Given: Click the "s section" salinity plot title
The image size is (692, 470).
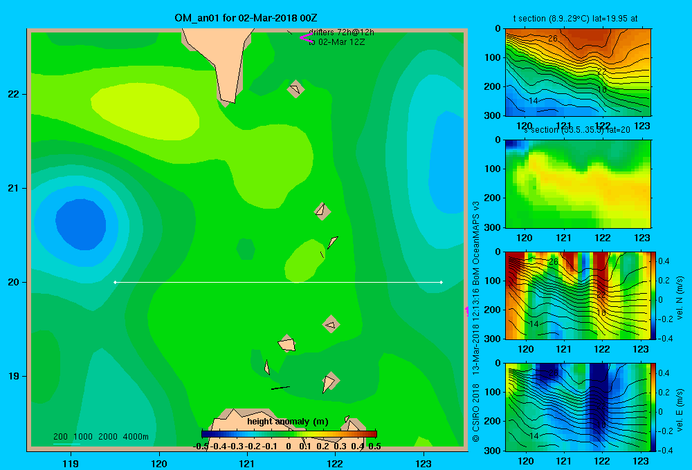Looking at the screenshot, I should coord(577,130).
